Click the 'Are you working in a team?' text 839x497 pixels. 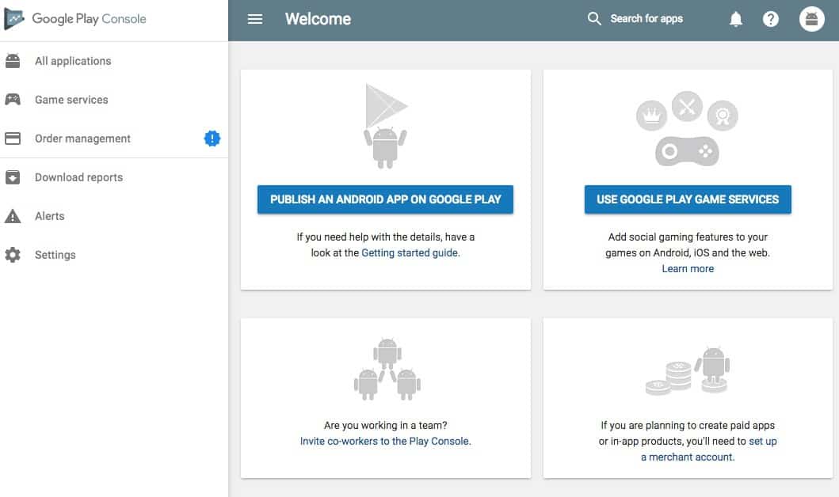tap(385, 426)
